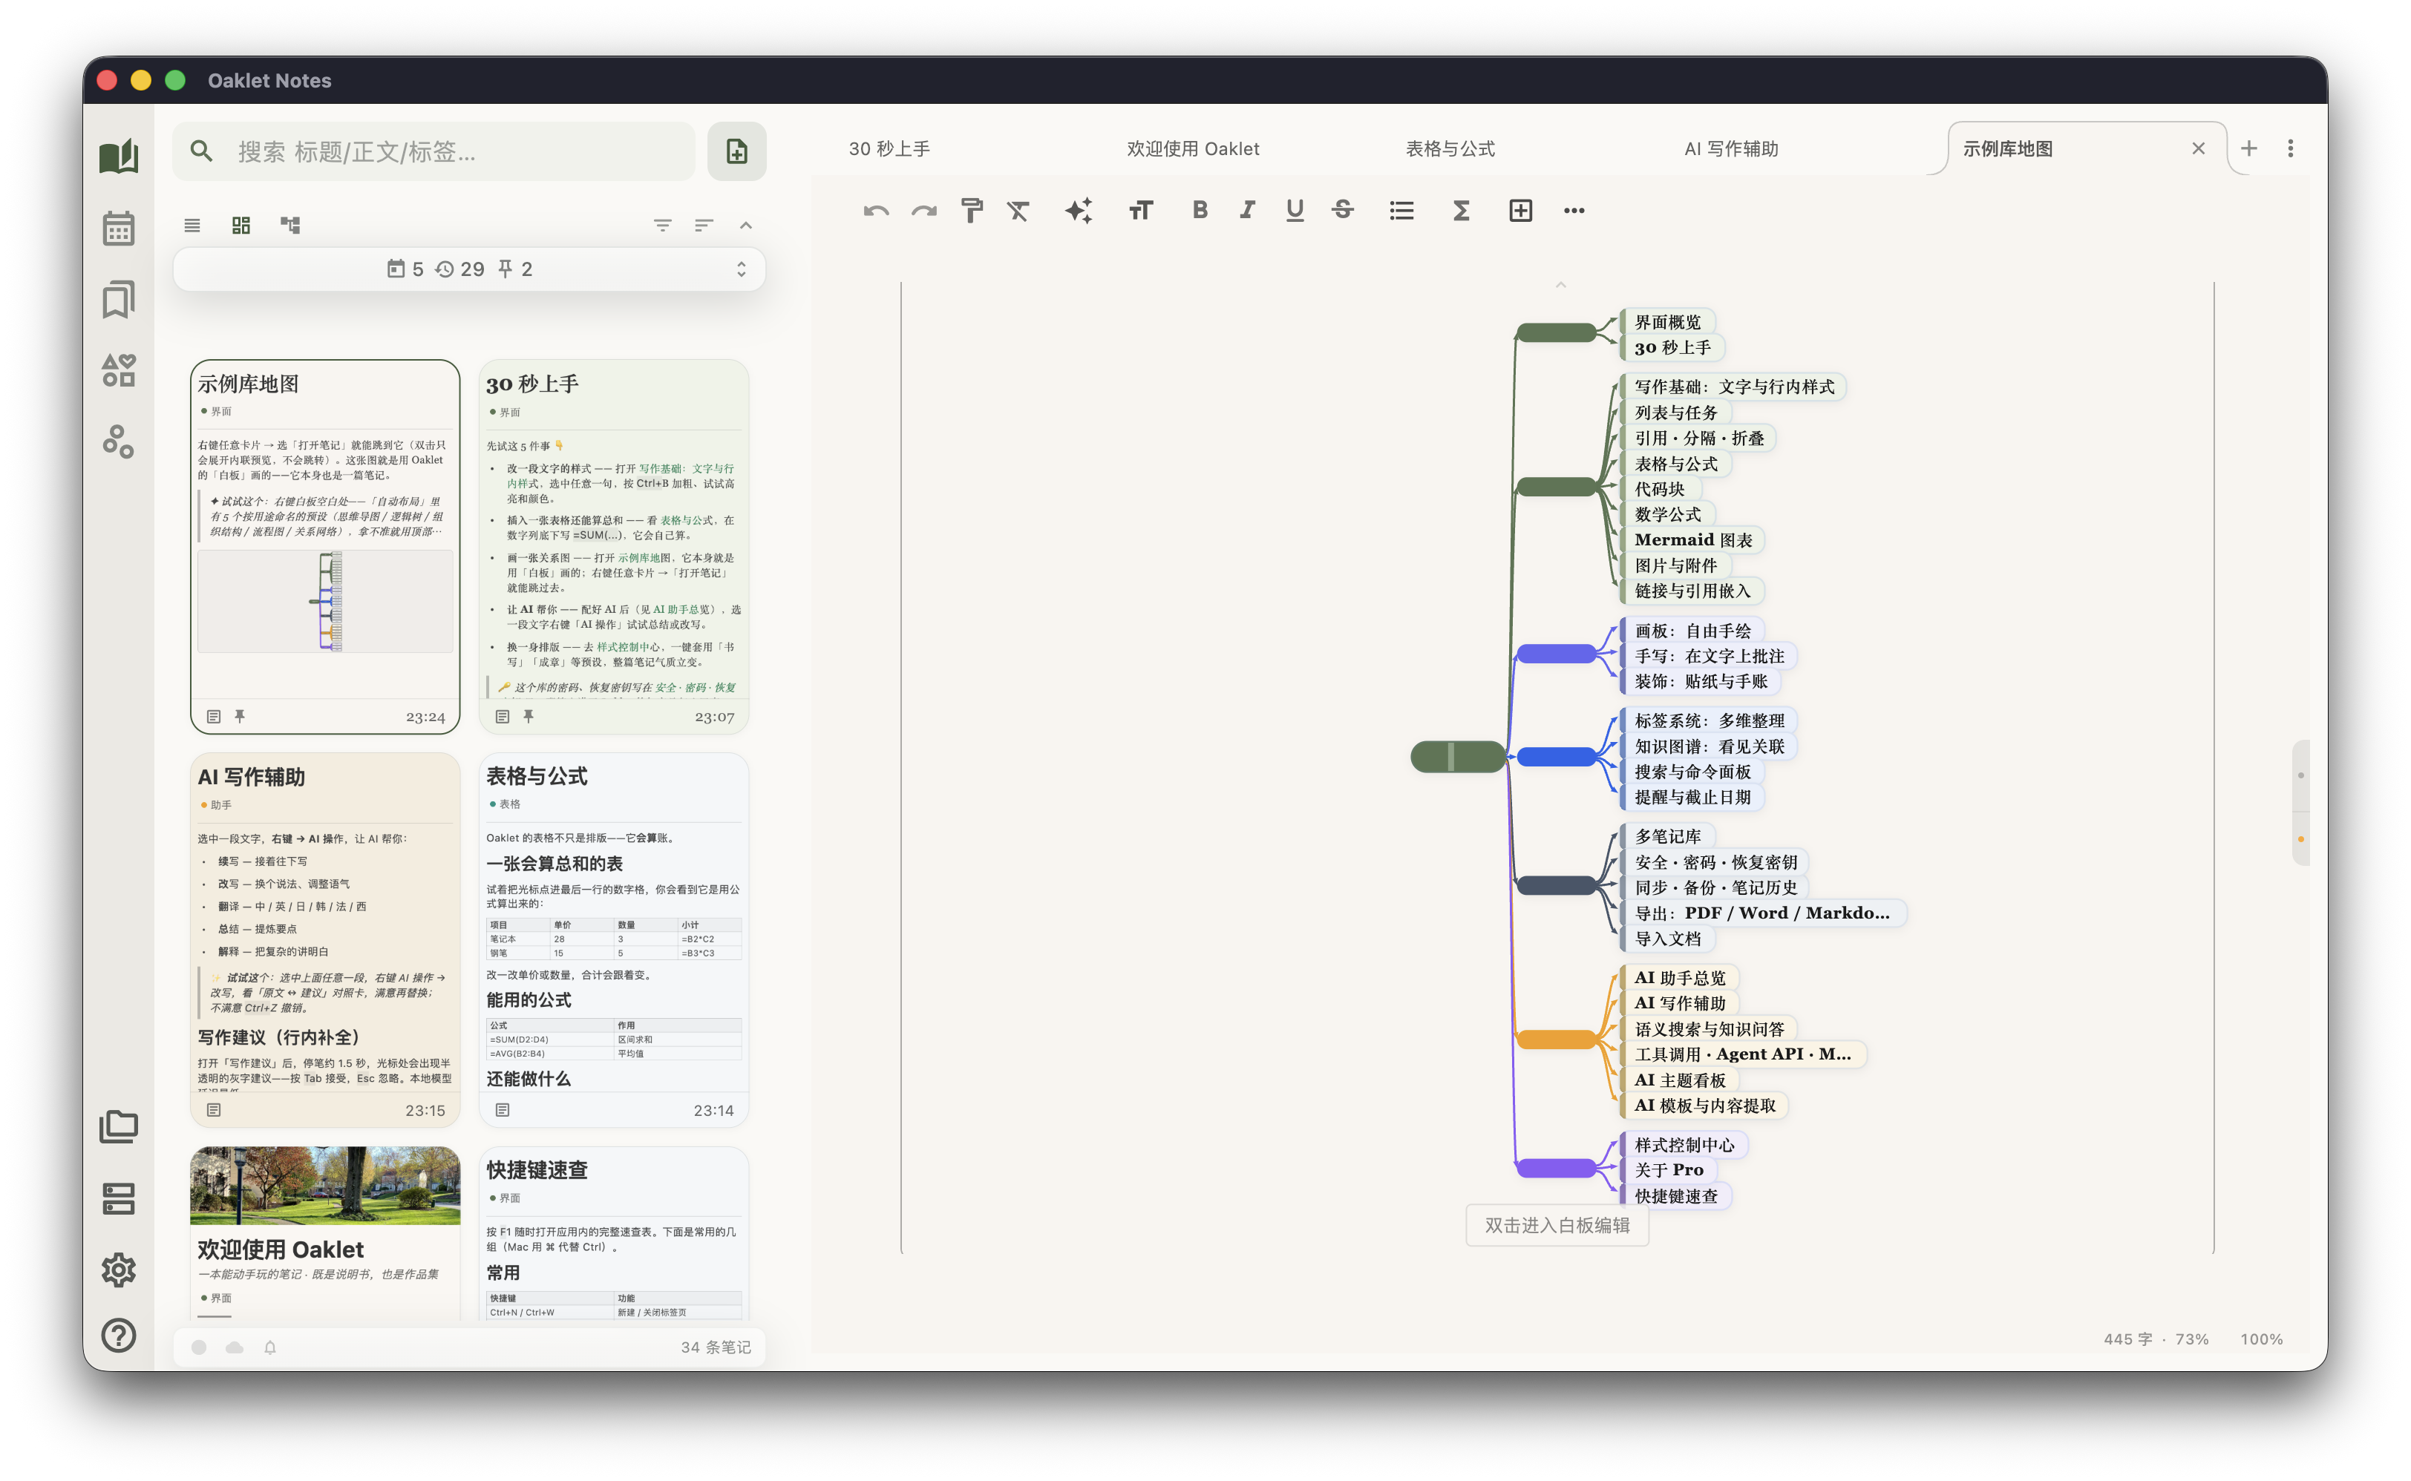Switch to the 欢迎使用 Oaklet tab
This screenshot has width=2411, height=1481.
click(1192, 149)
